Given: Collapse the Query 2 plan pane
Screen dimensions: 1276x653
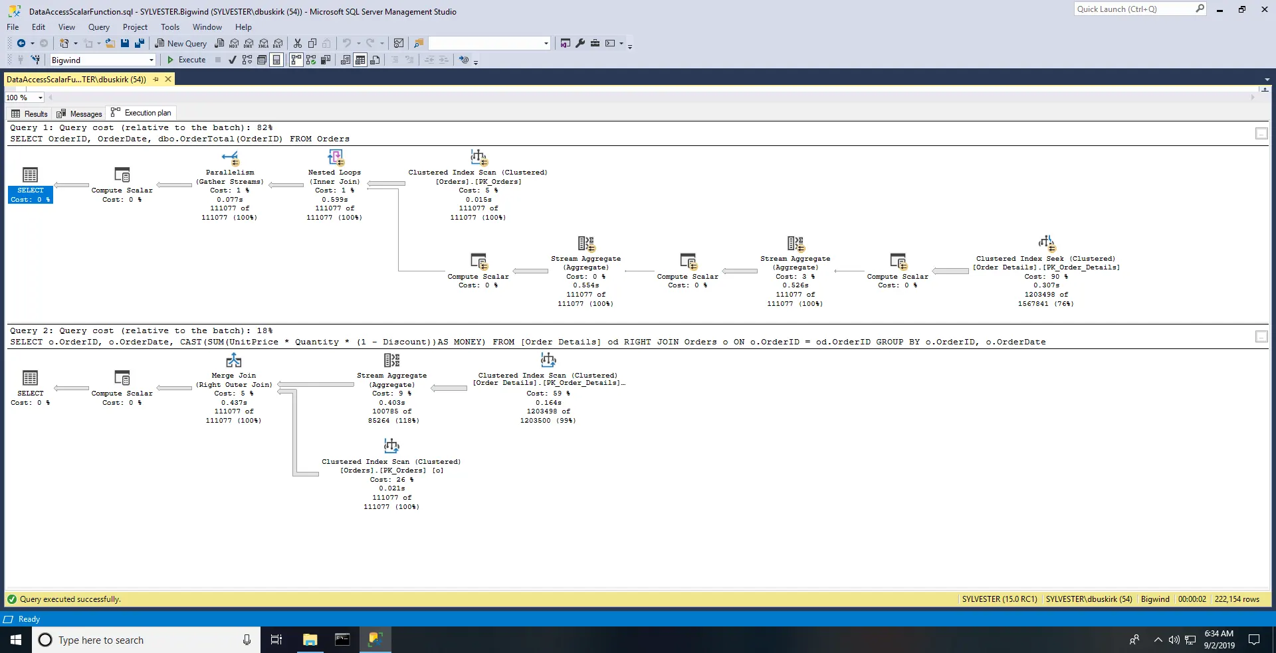Looking at the screenshot, I should pyautogui.click(x=1261, y=336).
